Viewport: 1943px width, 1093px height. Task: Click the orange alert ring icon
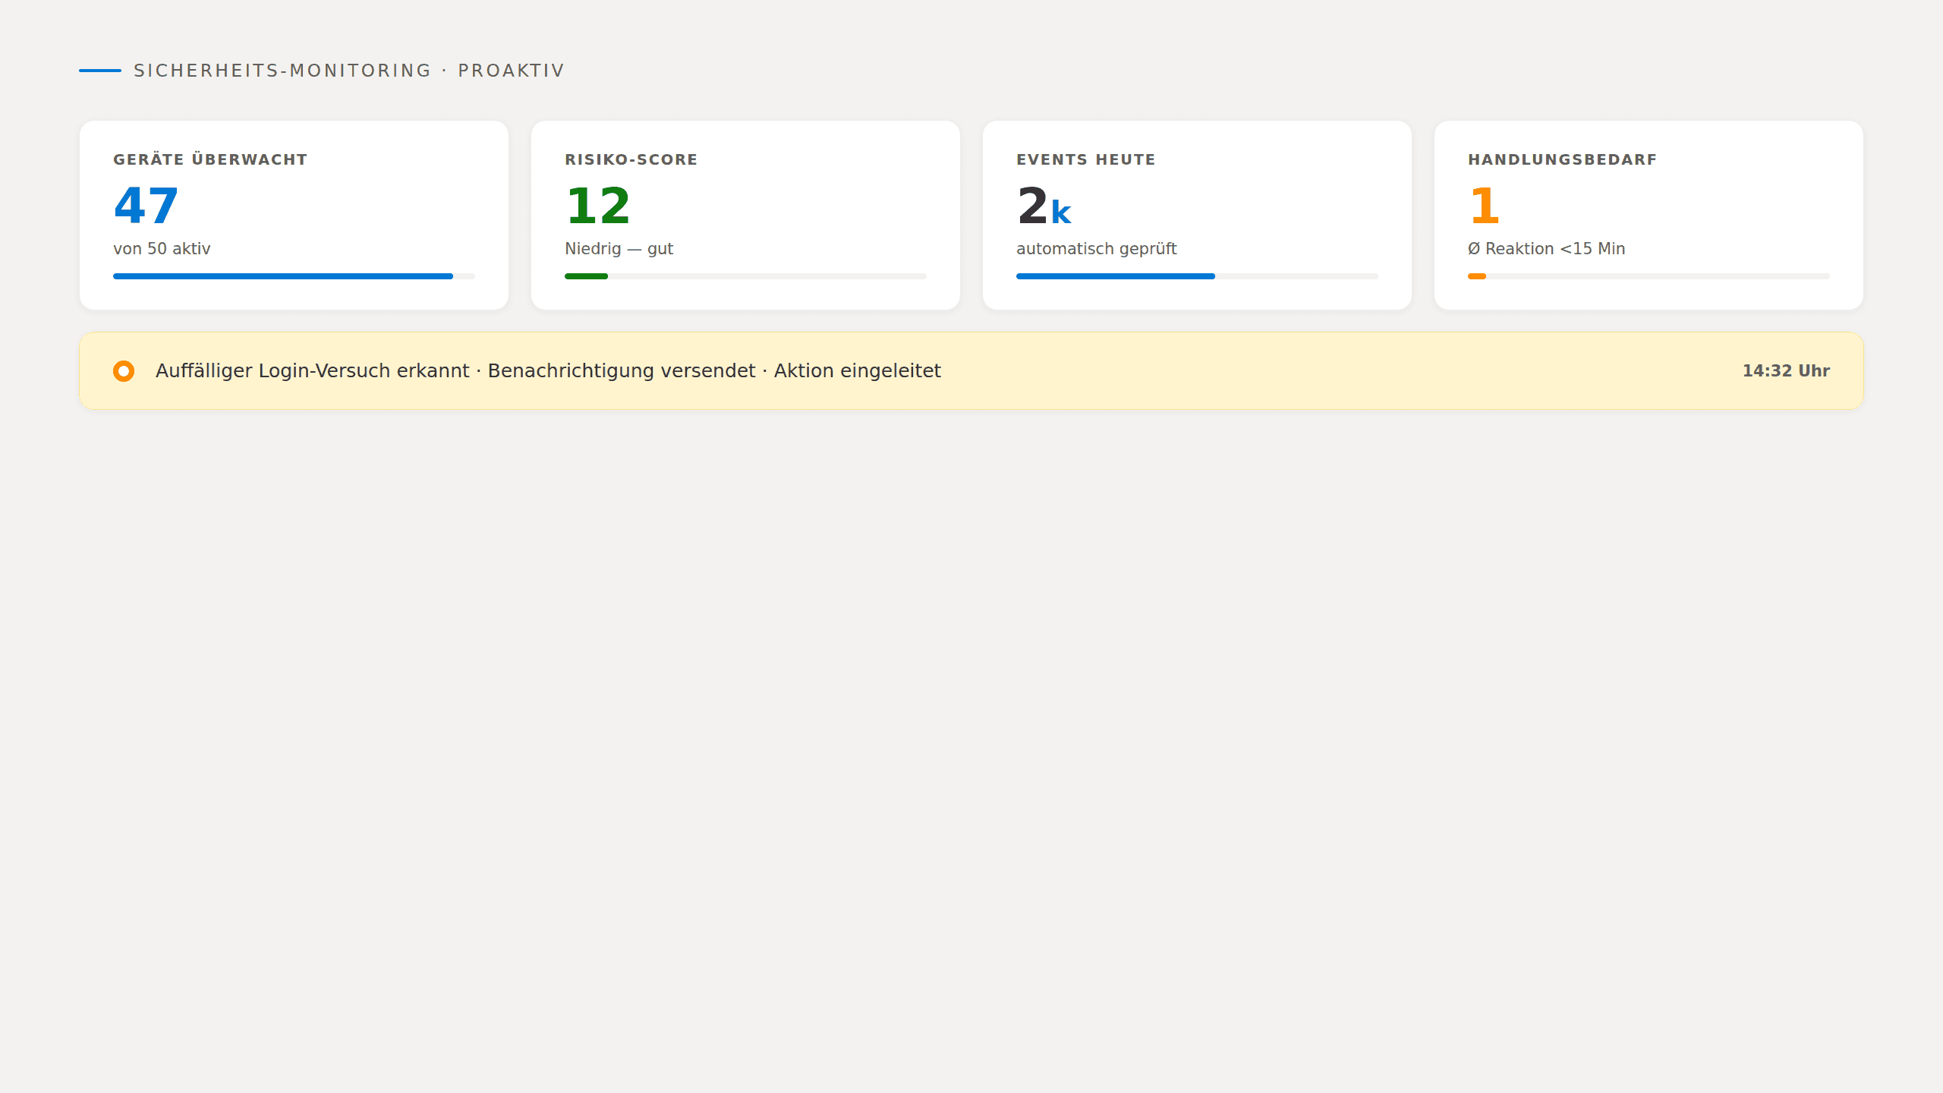(124, 371)
